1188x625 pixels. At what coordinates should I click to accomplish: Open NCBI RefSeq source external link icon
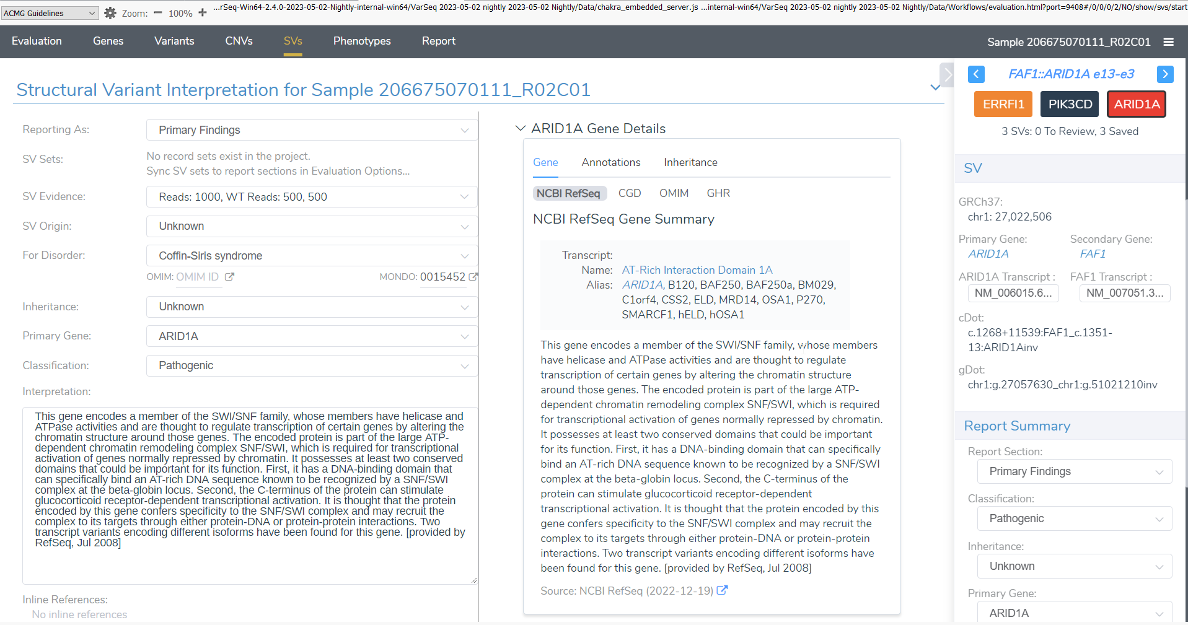pos(723,590)
